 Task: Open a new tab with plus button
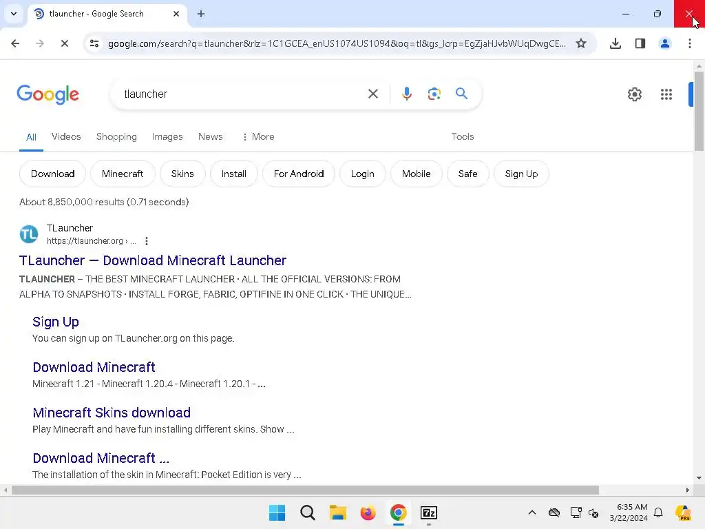click(x=201, y=14)
